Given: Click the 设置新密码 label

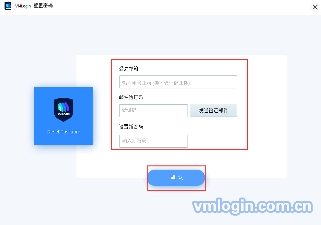Looking at the screenshot, I should (131, 127).
